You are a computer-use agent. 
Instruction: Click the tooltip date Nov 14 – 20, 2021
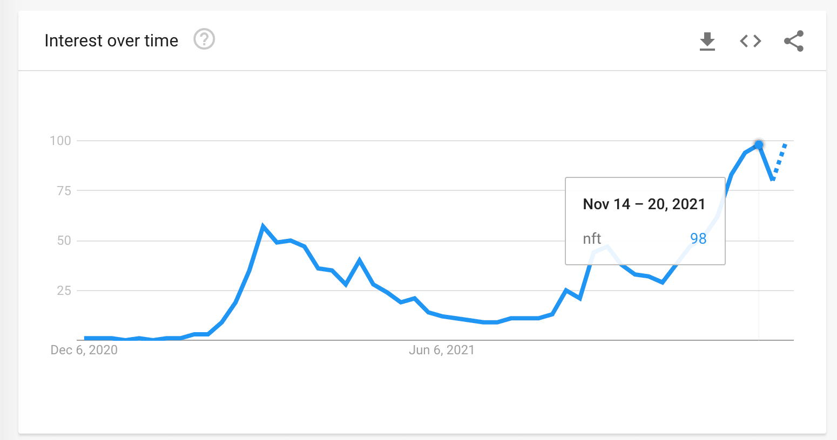point(644,204)
